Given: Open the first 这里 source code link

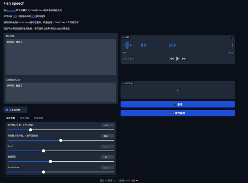Looking at the screenshot, I should click(x=15, y=16).
